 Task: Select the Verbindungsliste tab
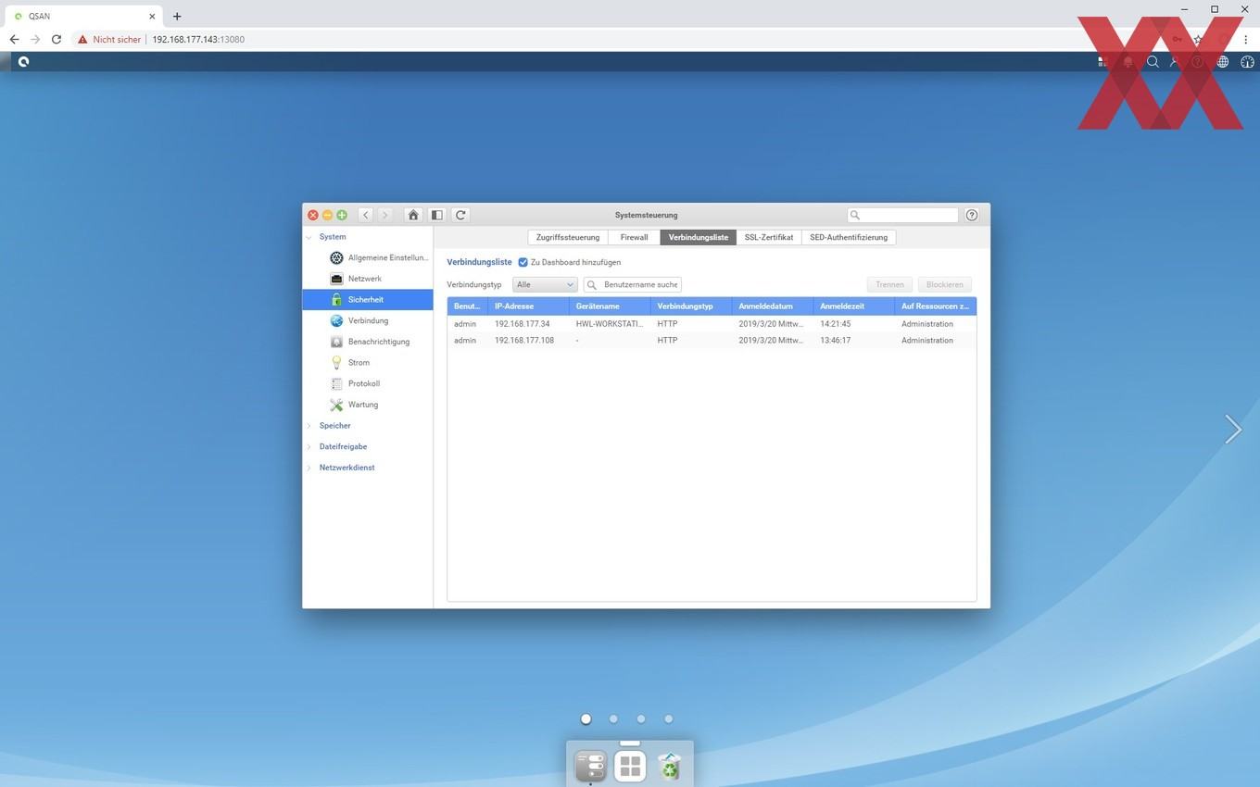699,237
